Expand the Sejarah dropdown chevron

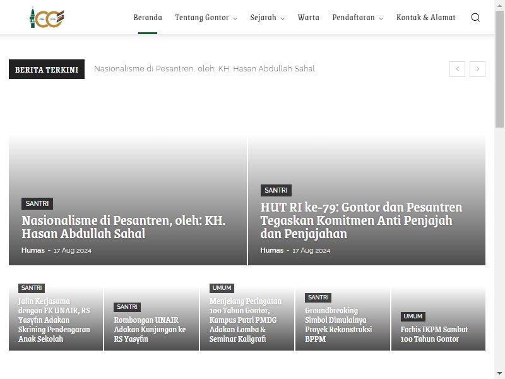pos(282,19)
